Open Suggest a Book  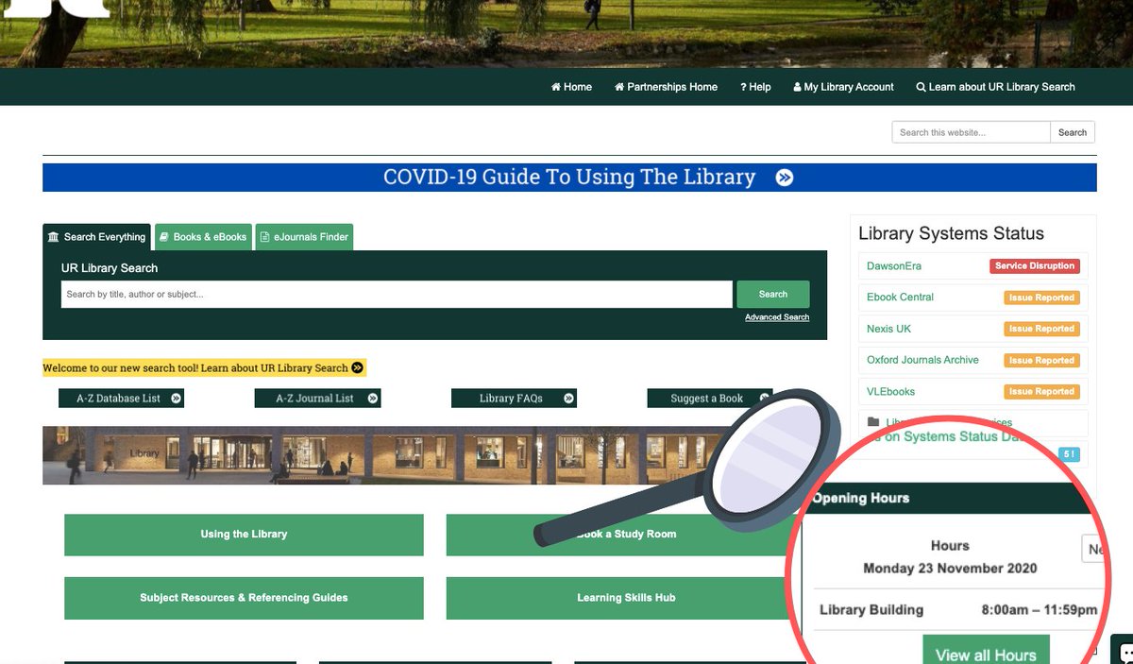(709, 399)
